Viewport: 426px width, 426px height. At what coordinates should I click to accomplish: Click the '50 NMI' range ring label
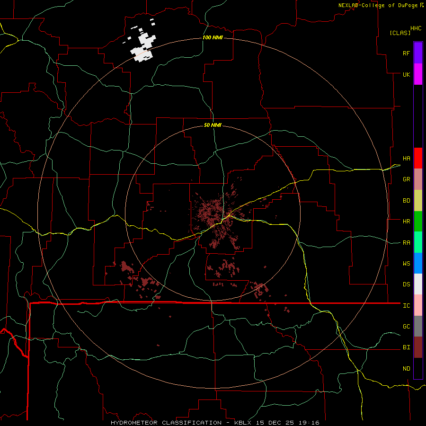[213, 125]
